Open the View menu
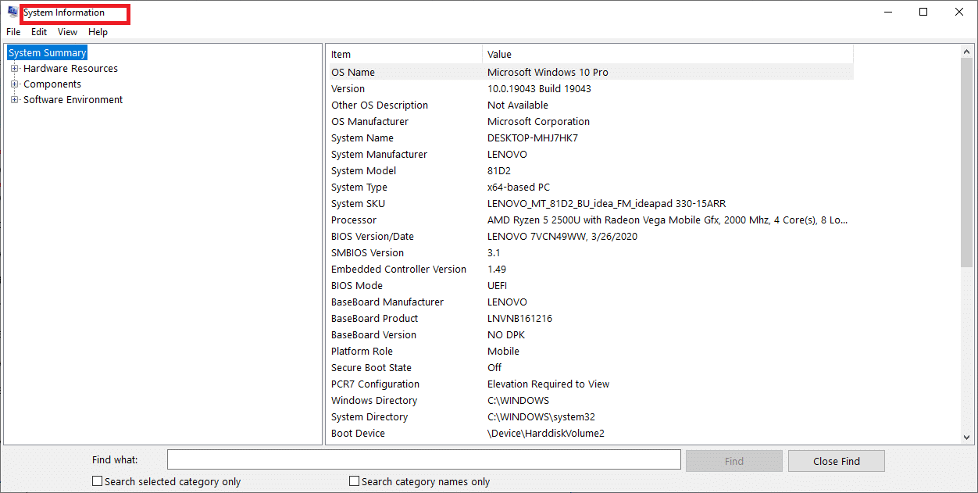Screen dimensions: 978x493 pyautogui.click(x=68, y=32)
